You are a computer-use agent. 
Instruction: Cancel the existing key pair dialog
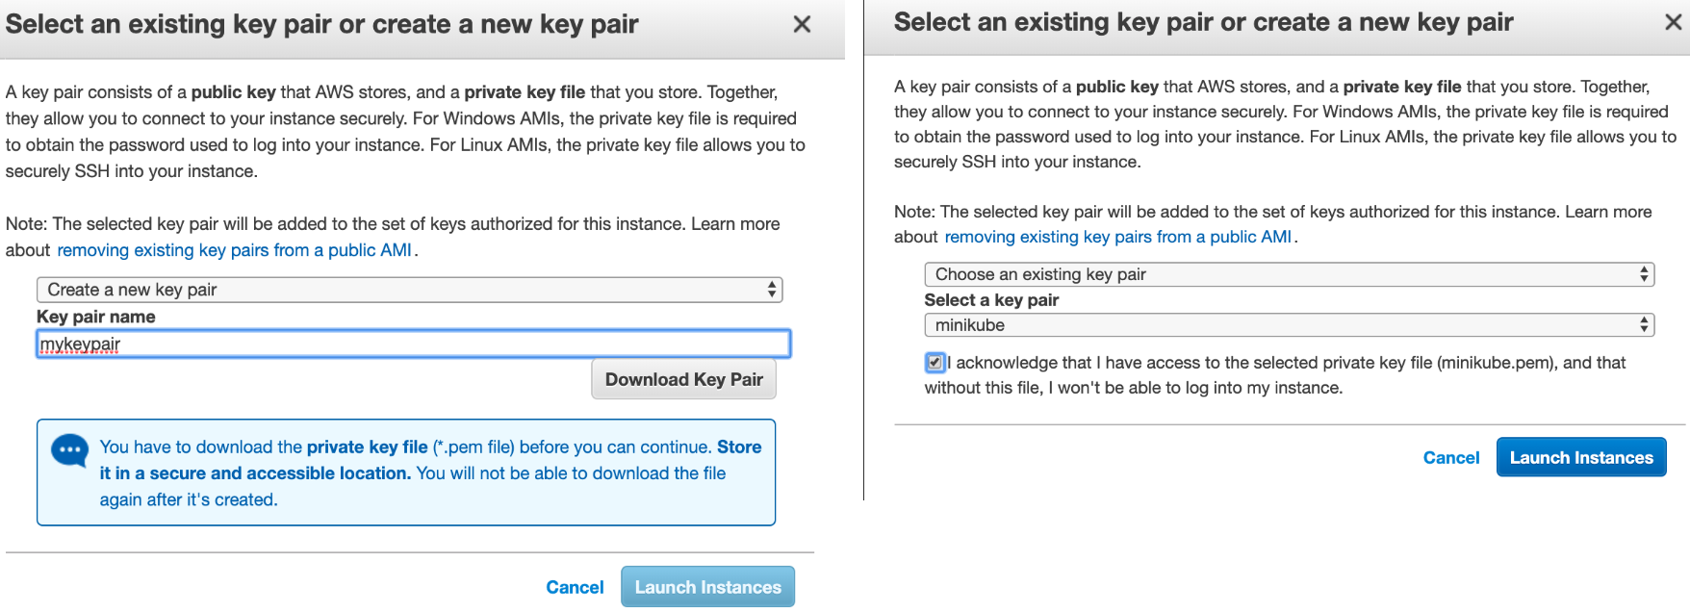(x=1451, y=458)
